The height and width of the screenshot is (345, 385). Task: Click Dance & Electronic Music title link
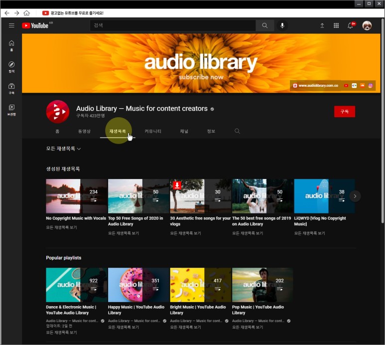(x=71, y=310)
